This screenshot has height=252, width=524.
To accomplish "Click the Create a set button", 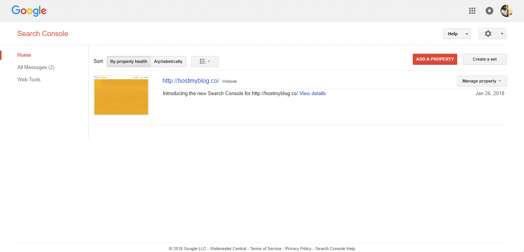I will (484, 59).
